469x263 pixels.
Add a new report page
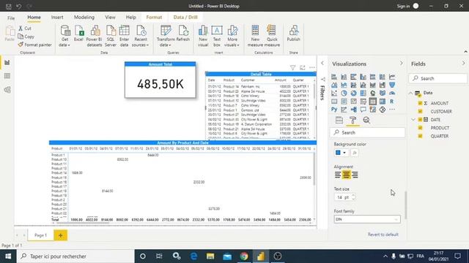pos(60,235)
